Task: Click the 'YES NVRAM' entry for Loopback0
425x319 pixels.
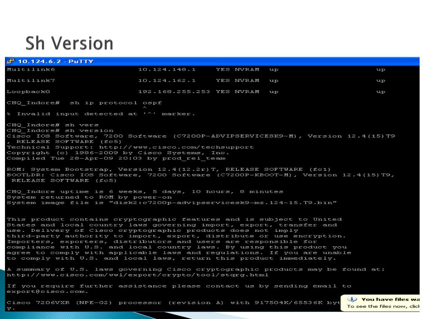Action: pos(237,92)
